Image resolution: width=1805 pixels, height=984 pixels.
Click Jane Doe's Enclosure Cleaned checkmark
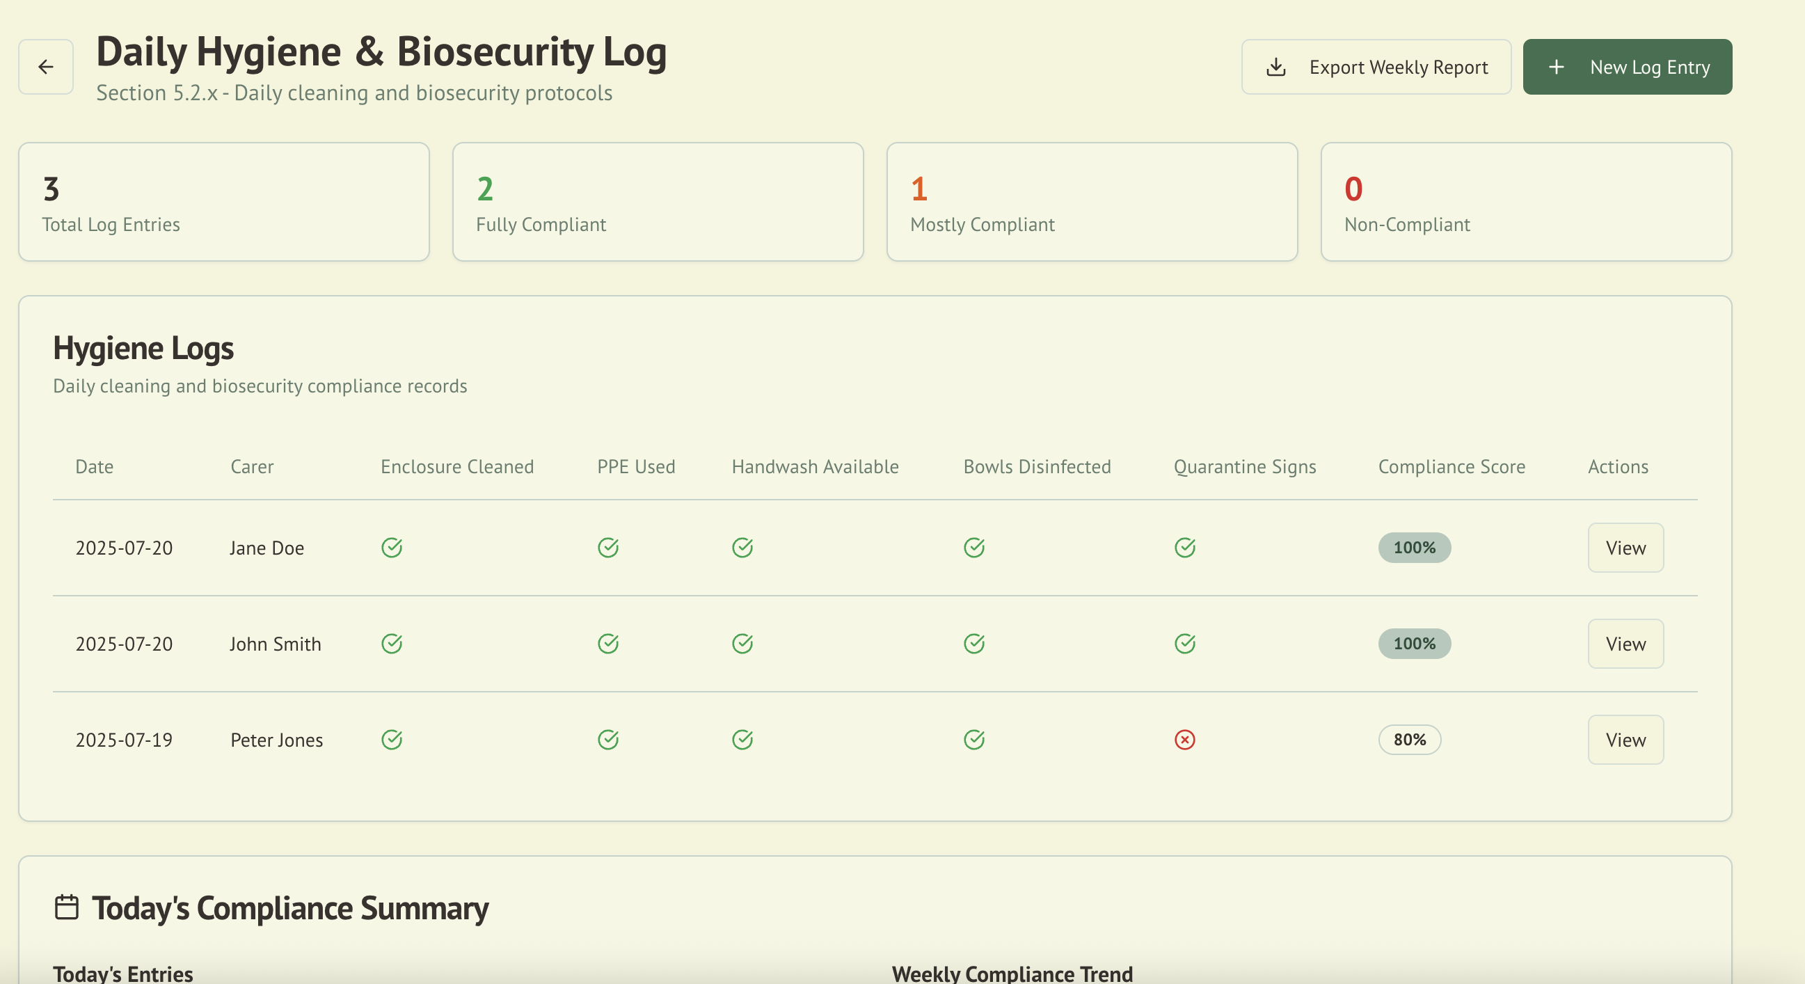[x=392, y=548]
